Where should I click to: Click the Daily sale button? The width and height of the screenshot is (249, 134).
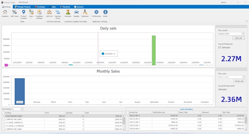[238, 38]
